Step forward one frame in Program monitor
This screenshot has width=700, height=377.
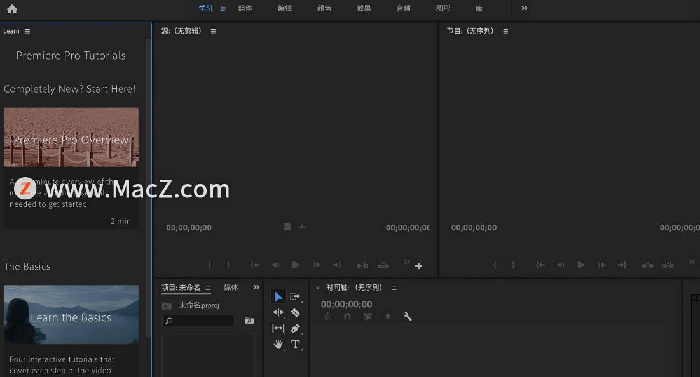tap(602, 265)
